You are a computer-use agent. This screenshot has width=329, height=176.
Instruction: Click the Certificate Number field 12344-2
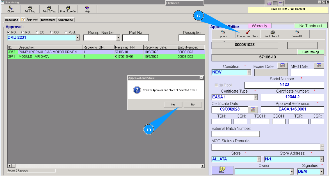coord(293,97)
